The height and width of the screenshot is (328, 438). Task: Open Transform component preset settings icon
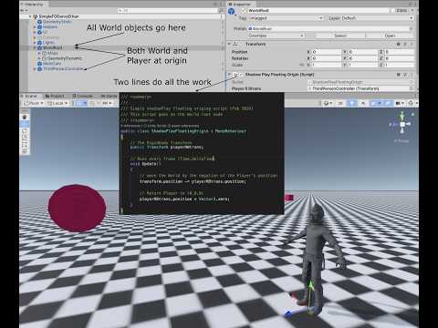[x=405, y=44]
